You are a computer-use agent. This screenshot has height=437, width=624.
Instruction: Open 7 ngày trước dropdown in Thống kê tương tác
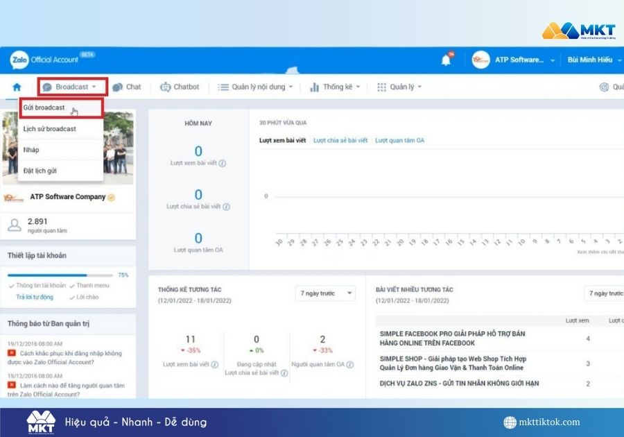point(326,293)
